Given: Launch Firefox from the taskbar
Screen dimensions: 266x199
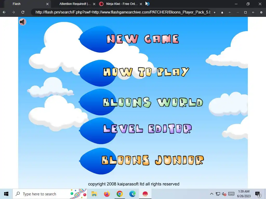Looking at the screenshot, I should [107, 194].
